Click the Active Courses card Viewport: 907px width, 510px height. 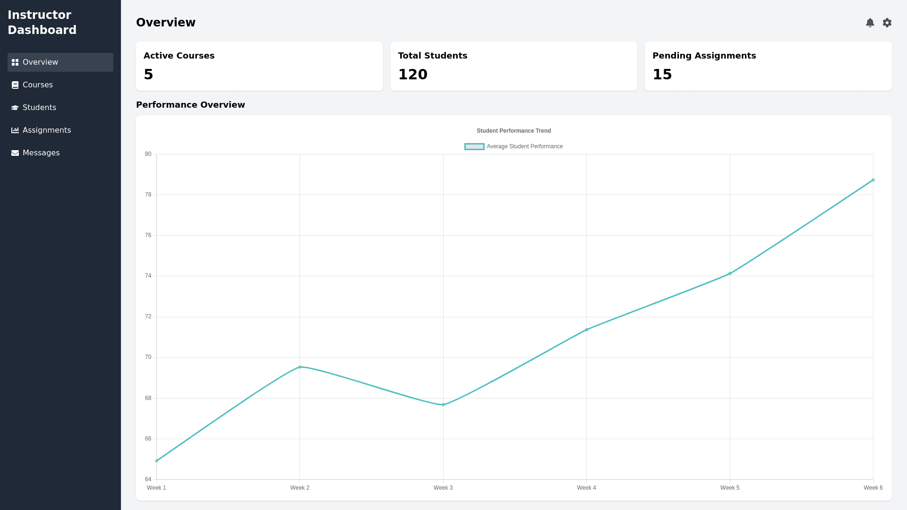259,66
